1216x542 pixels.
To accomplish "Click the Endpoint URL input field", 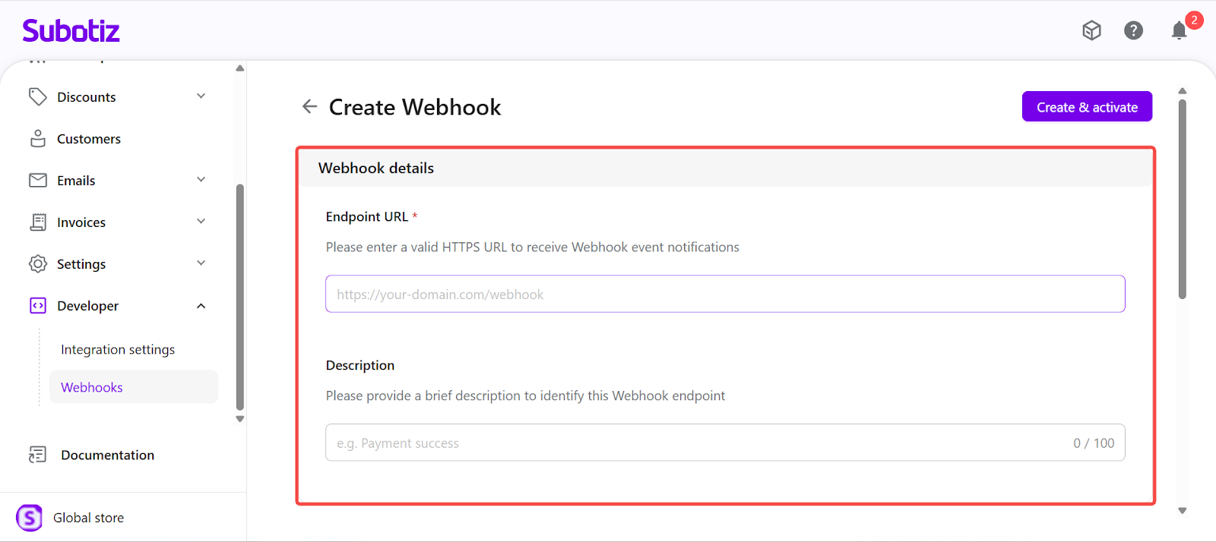I will (x=724, y=294).
